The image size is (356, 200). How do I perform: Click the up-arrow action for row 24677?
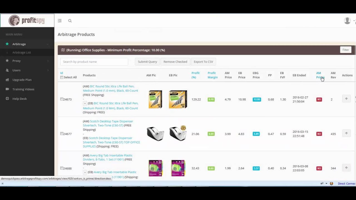346,133
